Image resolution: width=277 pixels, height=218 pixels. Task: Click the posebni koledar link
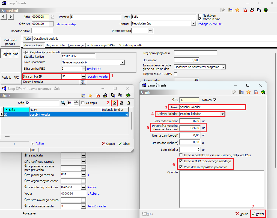coord(98,76)
